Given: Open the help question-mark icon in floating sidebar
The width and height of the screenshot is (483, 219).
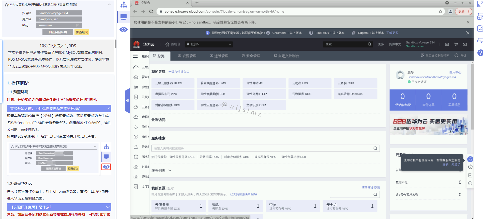Looking at the screenshot, I should pyautogui.click(x=470, y=167).
